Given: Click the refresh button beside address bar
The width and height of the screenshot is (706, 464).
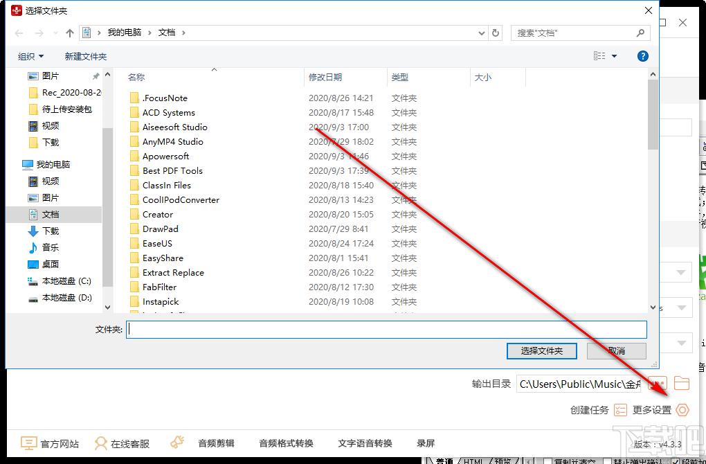Looking at the screenshot, I should pyautogui.click(x=496, y=33).
